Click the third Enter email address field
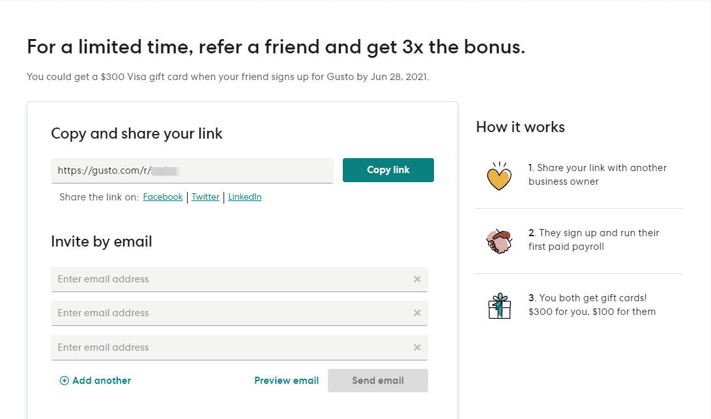Viewport: 711px width, 419px height. coord(196,347)
